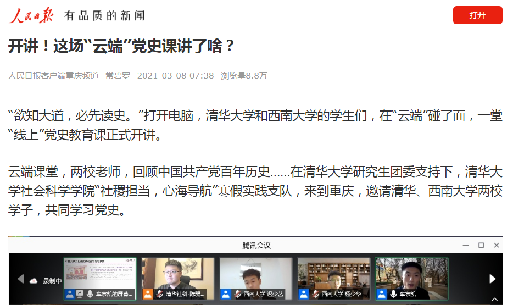Click the red 打开 button
Image resolution: width=513 pixels, height=305 pixels.
477,15
